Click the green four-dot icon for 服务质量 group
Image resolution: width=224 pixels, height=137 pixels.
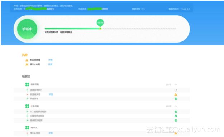[27, 84]
